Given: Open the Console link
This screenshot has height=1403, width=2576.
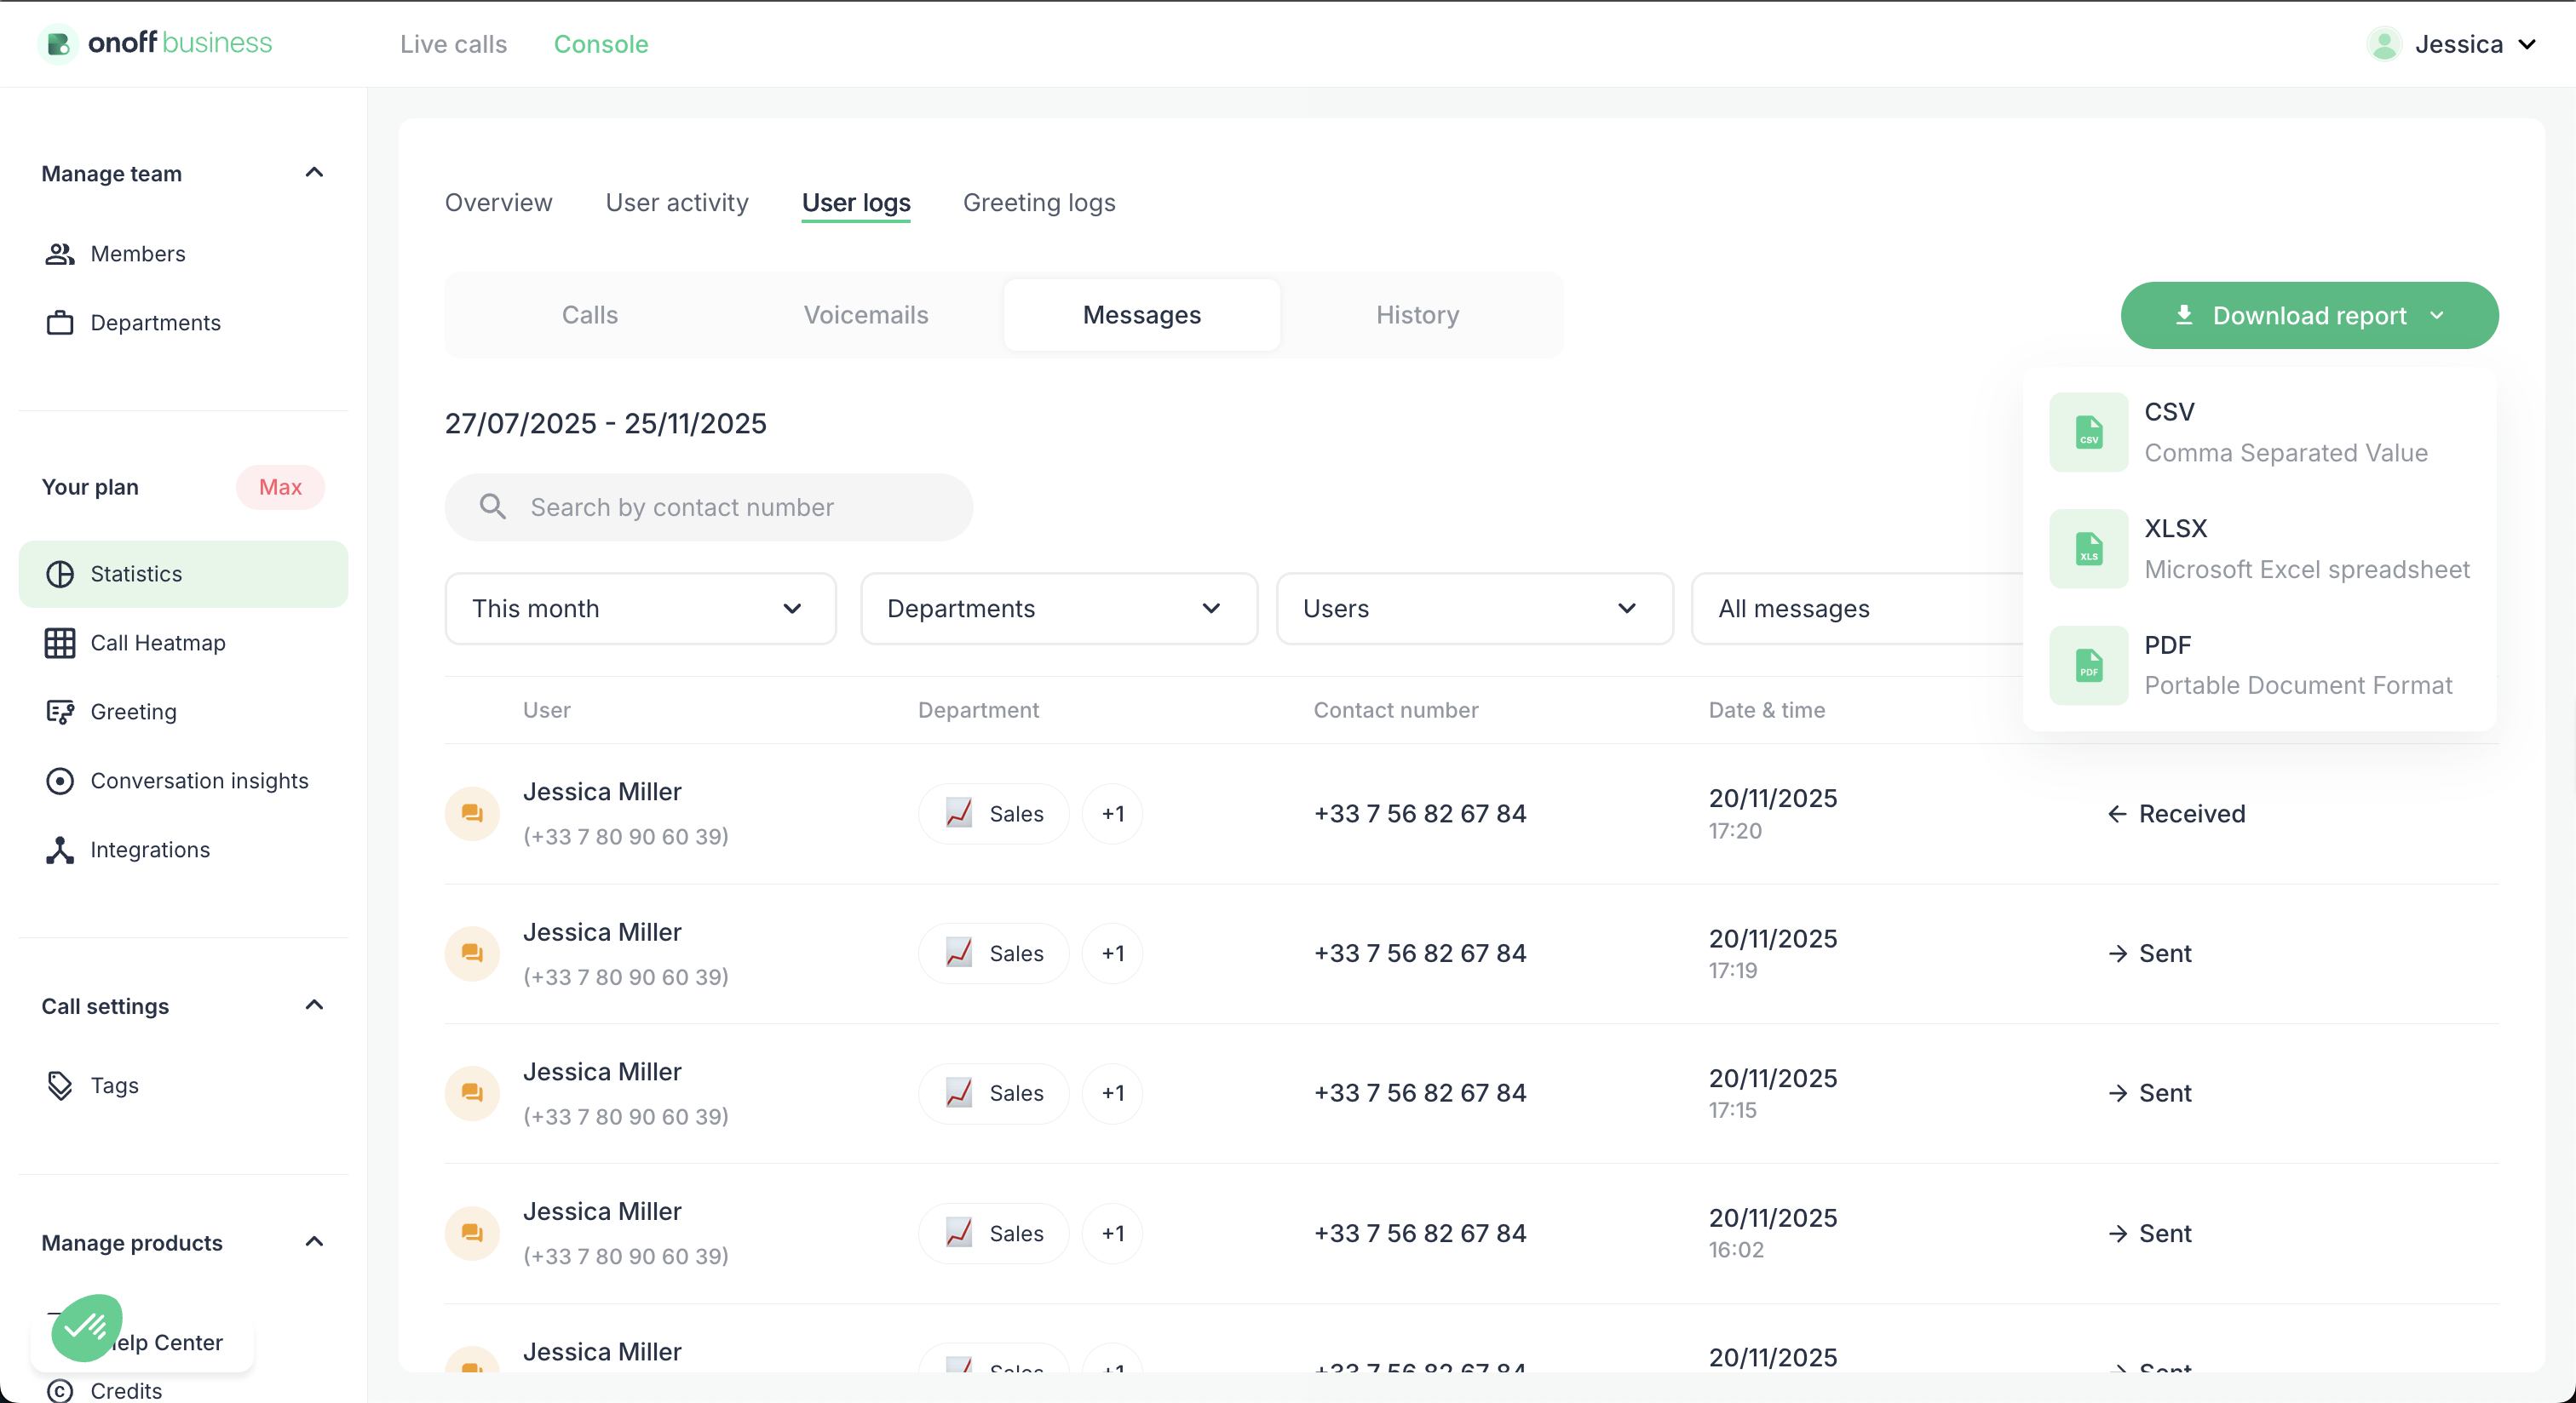Looking at the screenshot, I should [x=601, y=44].
